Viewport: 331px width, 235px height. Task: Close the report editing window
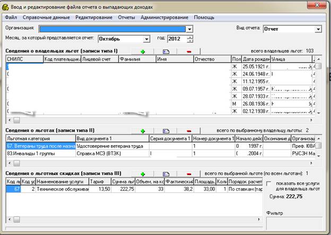coord(317,5)
